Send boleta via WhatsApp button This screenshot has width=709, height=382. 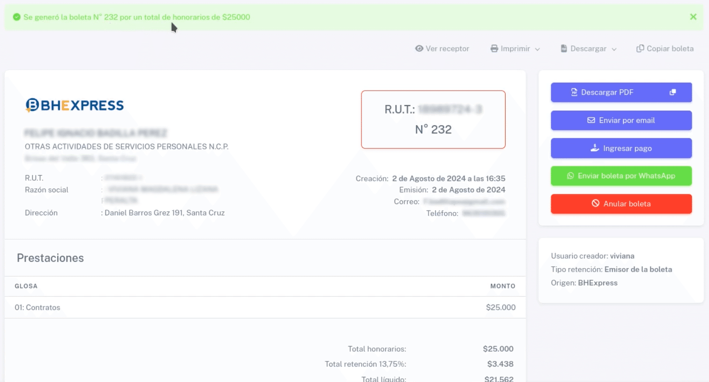tap(621, 176)
